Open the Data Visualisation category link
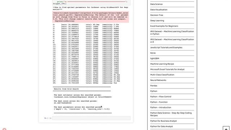 159,10
